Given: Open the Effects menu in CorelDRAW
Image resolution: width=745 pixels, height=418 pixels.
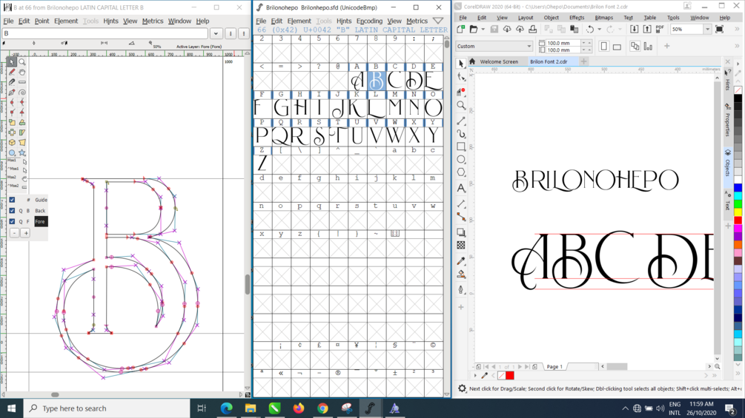Looking at the screenshot, I should 576,18.
